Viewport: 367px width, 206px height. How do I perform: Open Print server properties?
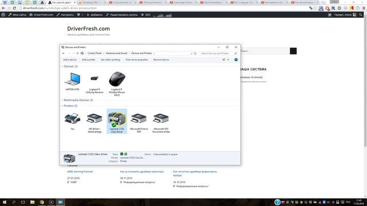136,60
